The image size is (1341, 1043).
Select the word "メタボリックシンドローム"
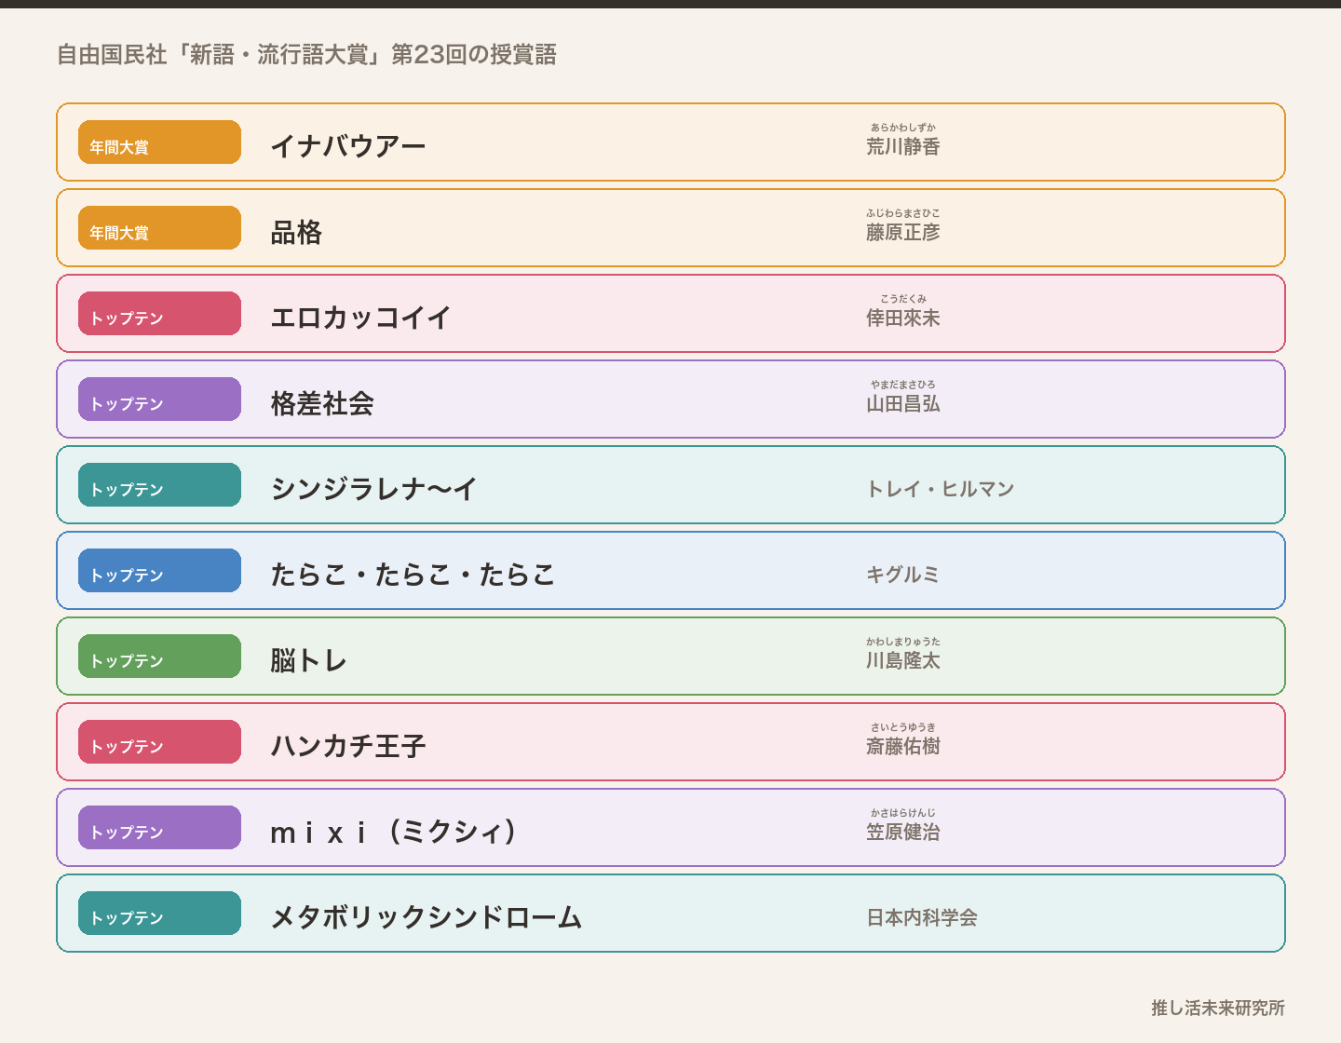tap(427, 917)
